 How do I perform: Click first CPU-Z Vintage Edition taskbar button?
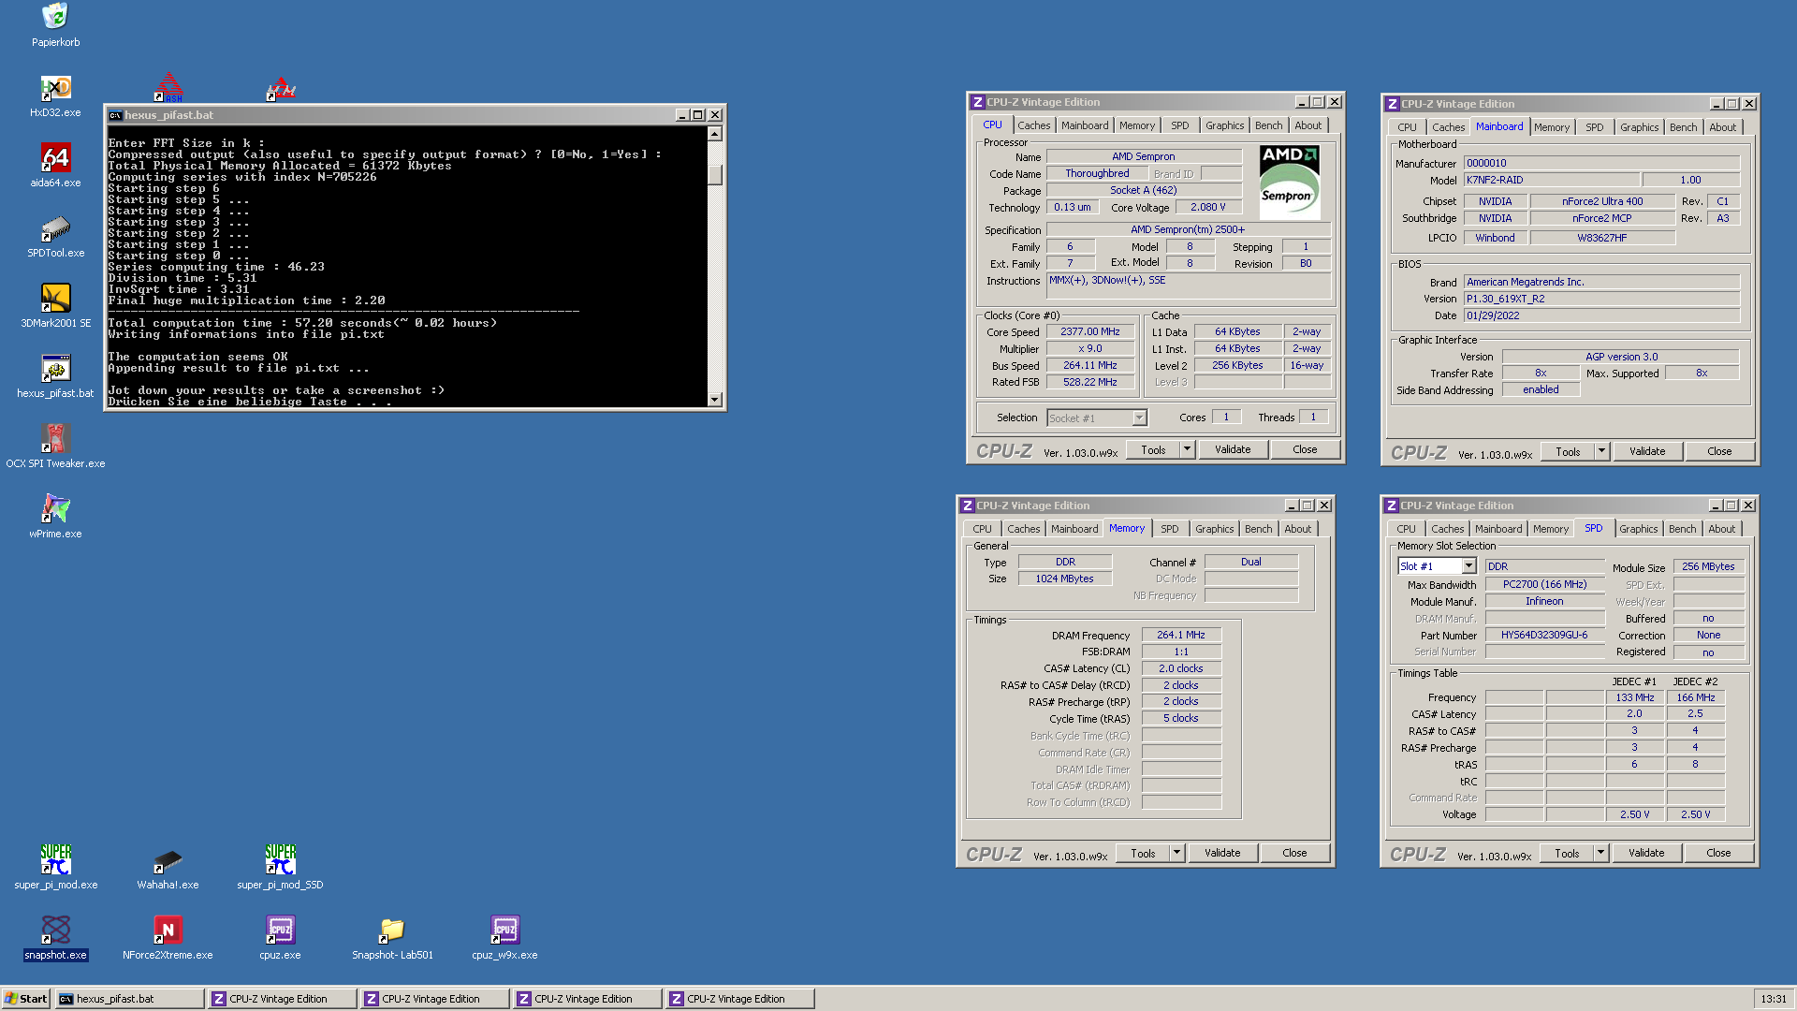[282, 999]
